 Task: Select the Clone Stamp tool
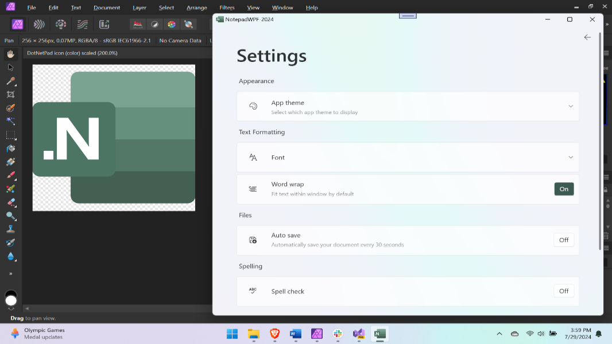point(10,229)
